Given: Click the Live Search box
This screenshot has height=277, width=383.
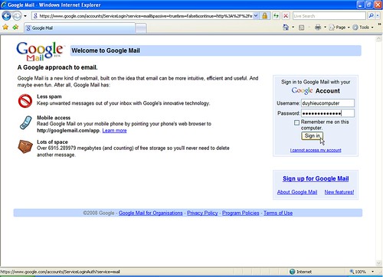Looking at the screenshot, I should [x=329, y=16].
